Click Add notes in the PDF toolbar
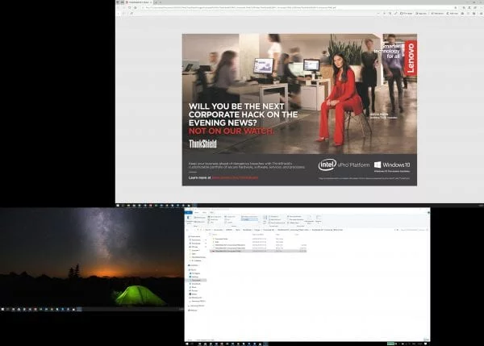Viewport: 484px width, 346px height. pyautogui.click(x=453, y=13)
